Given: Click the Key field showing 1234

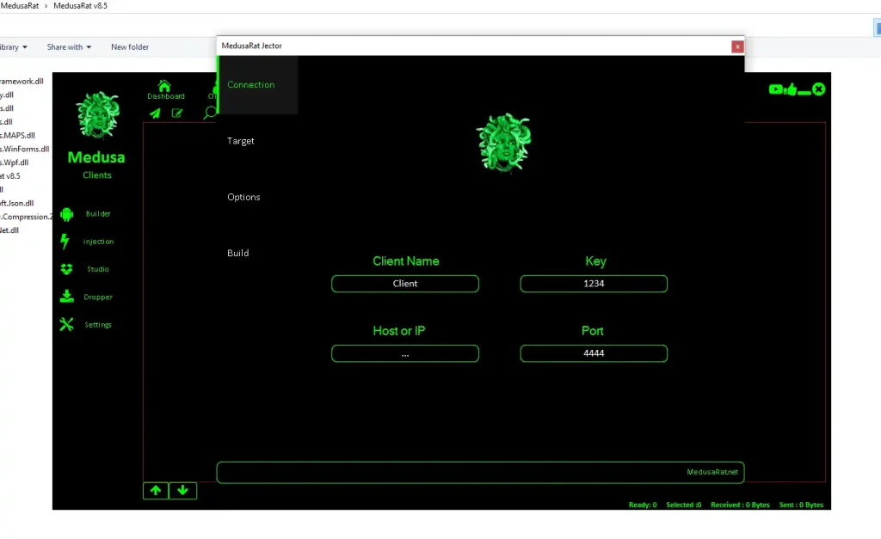Looking at the screenshot, I should [594, 284].
